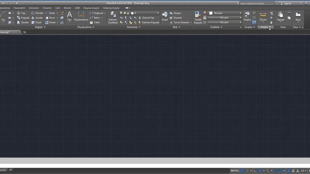The height and width of the screenshot is (174, 310).
Task: Select the Döndür (Rotate) tool
Action: [x=37, y=13]
